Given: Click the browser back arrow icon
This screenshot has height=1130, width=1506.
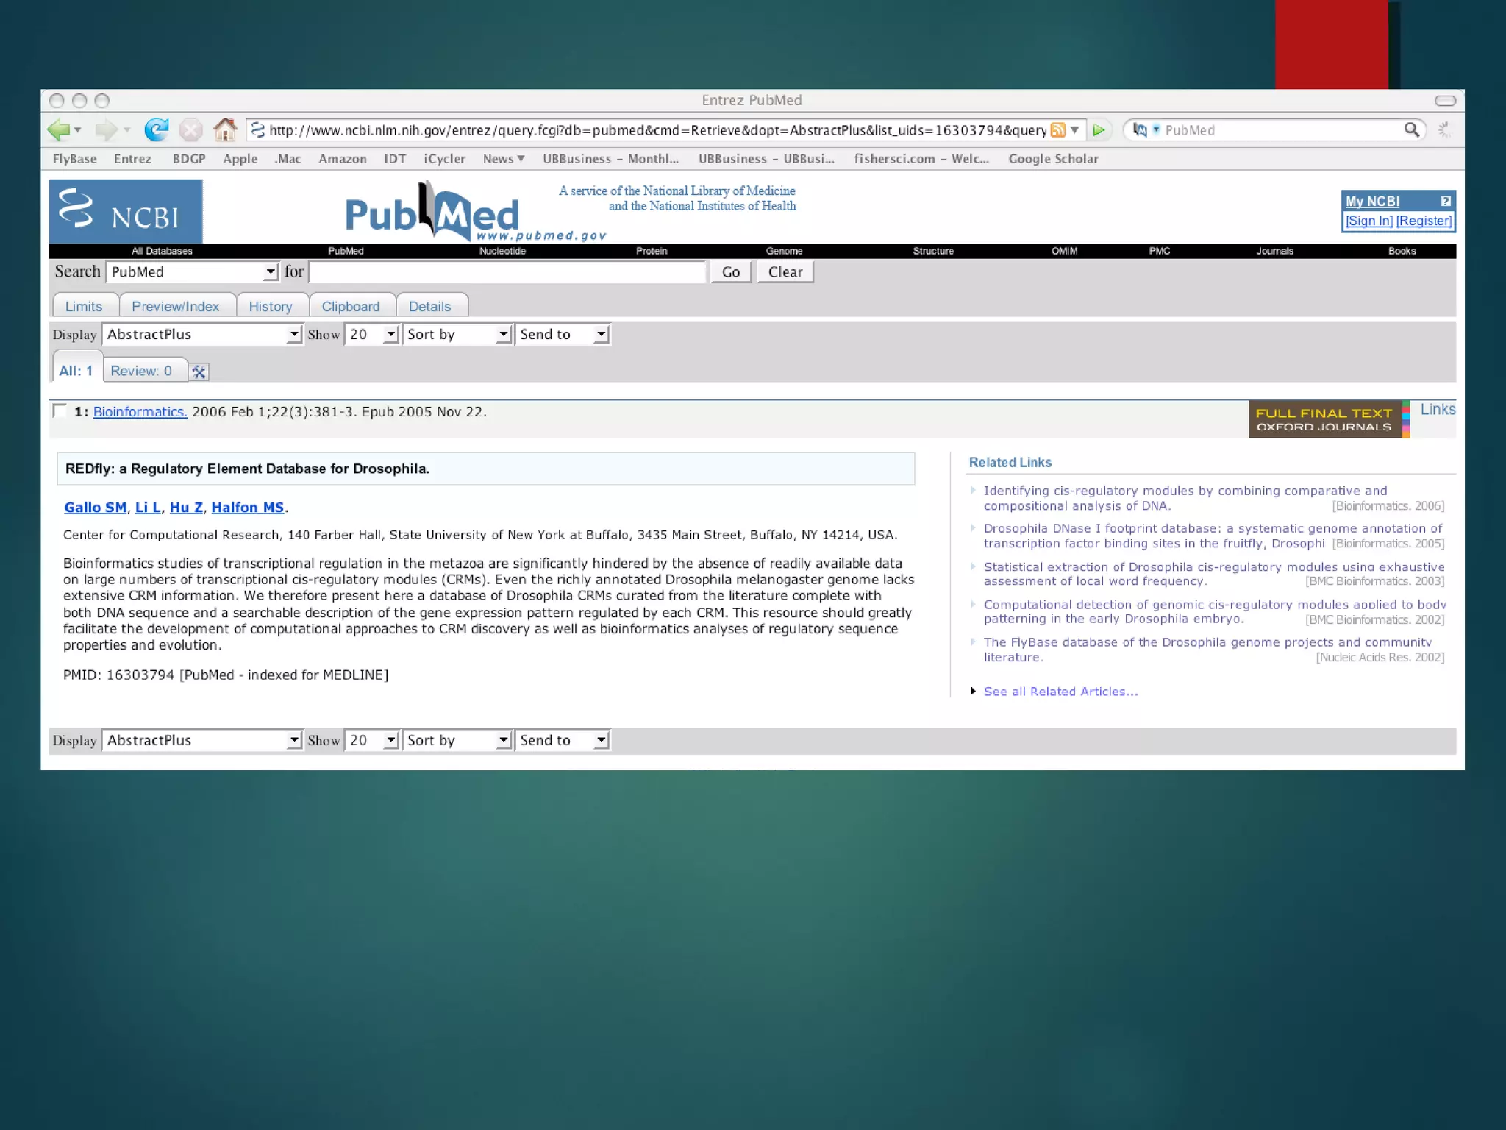Looking at the screenshot, I should pyautogui.click(x=58, y=130).
